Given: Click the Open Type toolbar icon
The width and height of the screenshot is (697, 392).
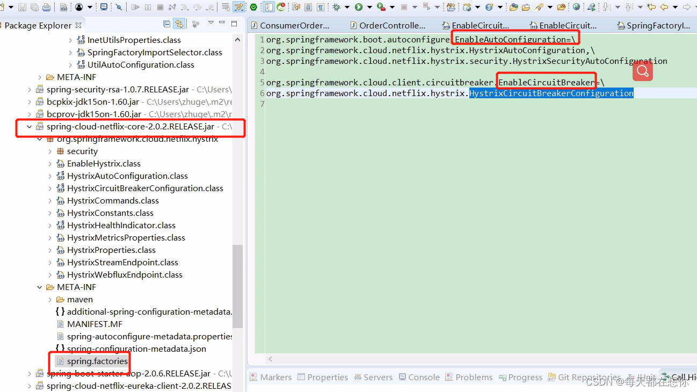Looking at the screenshot, I should click(x=514, y=7).
